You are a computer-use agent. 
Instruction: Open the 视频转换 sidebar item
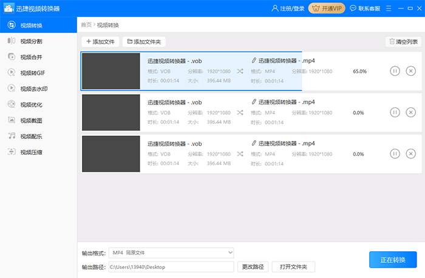pyautogui.click(x=38, y=25)
